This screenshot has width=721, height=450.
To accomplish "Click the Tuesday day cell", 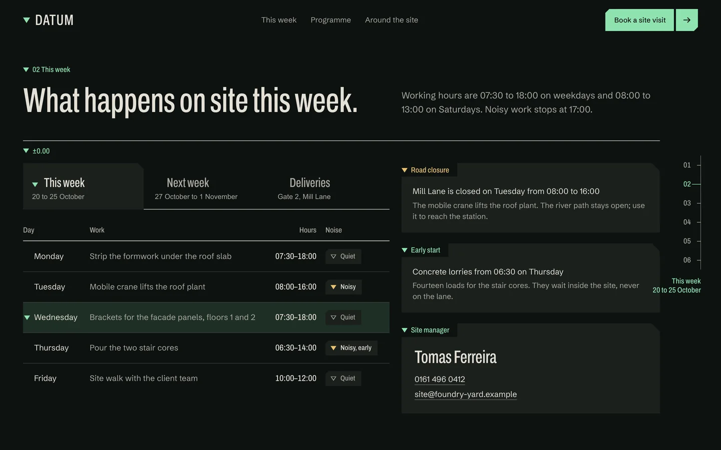I will click(50, 287).
